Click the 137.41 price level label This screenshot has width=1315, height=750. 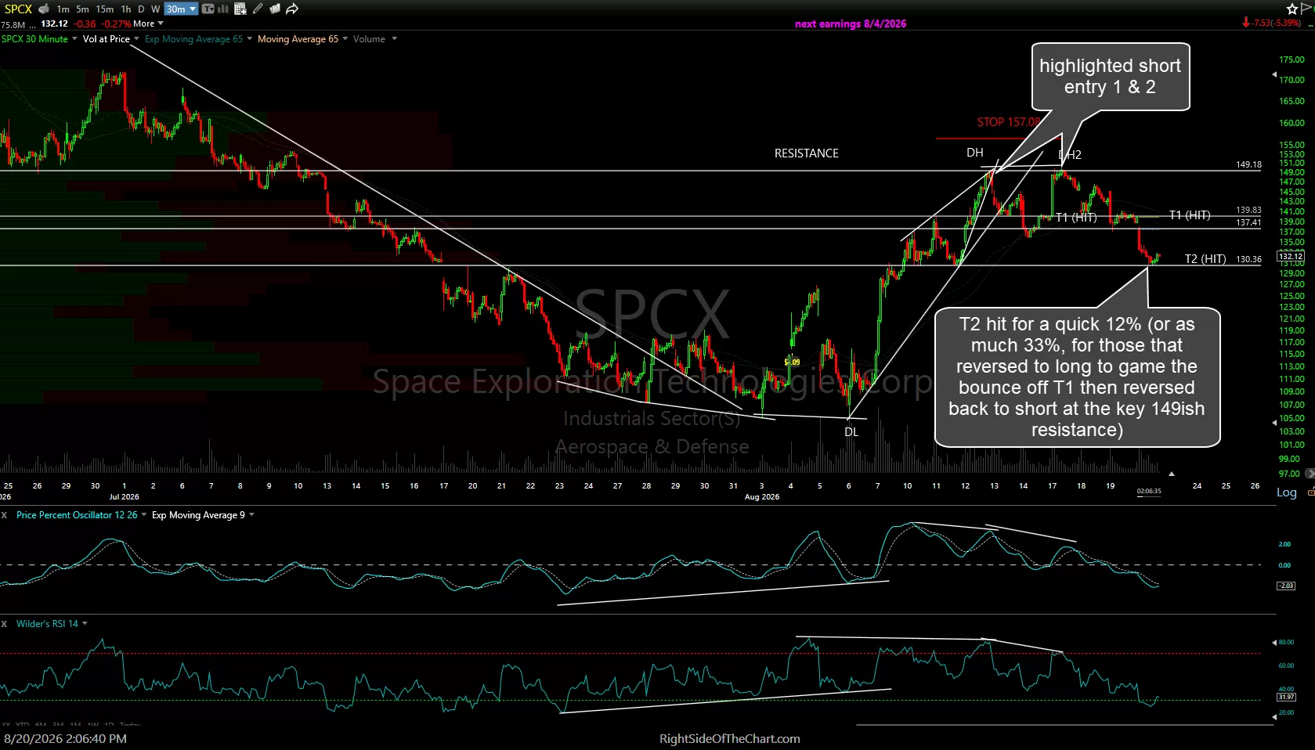pyautogui.click(x=1249, y=223)
